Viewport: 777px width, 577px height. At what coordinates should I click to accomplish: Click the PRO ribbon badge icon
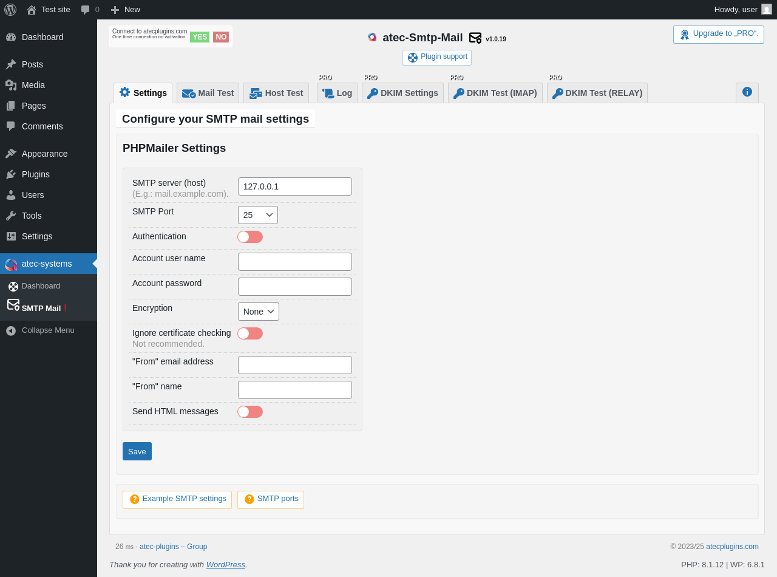pos(685,35)
